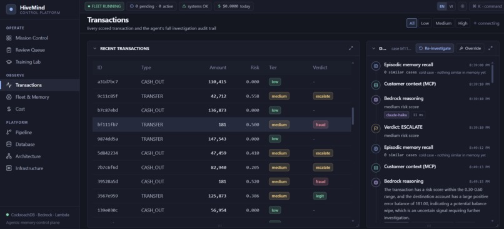504x229 pixels.
Task: Filter transactions by Low tier
Action: click(x=425, y=23)
